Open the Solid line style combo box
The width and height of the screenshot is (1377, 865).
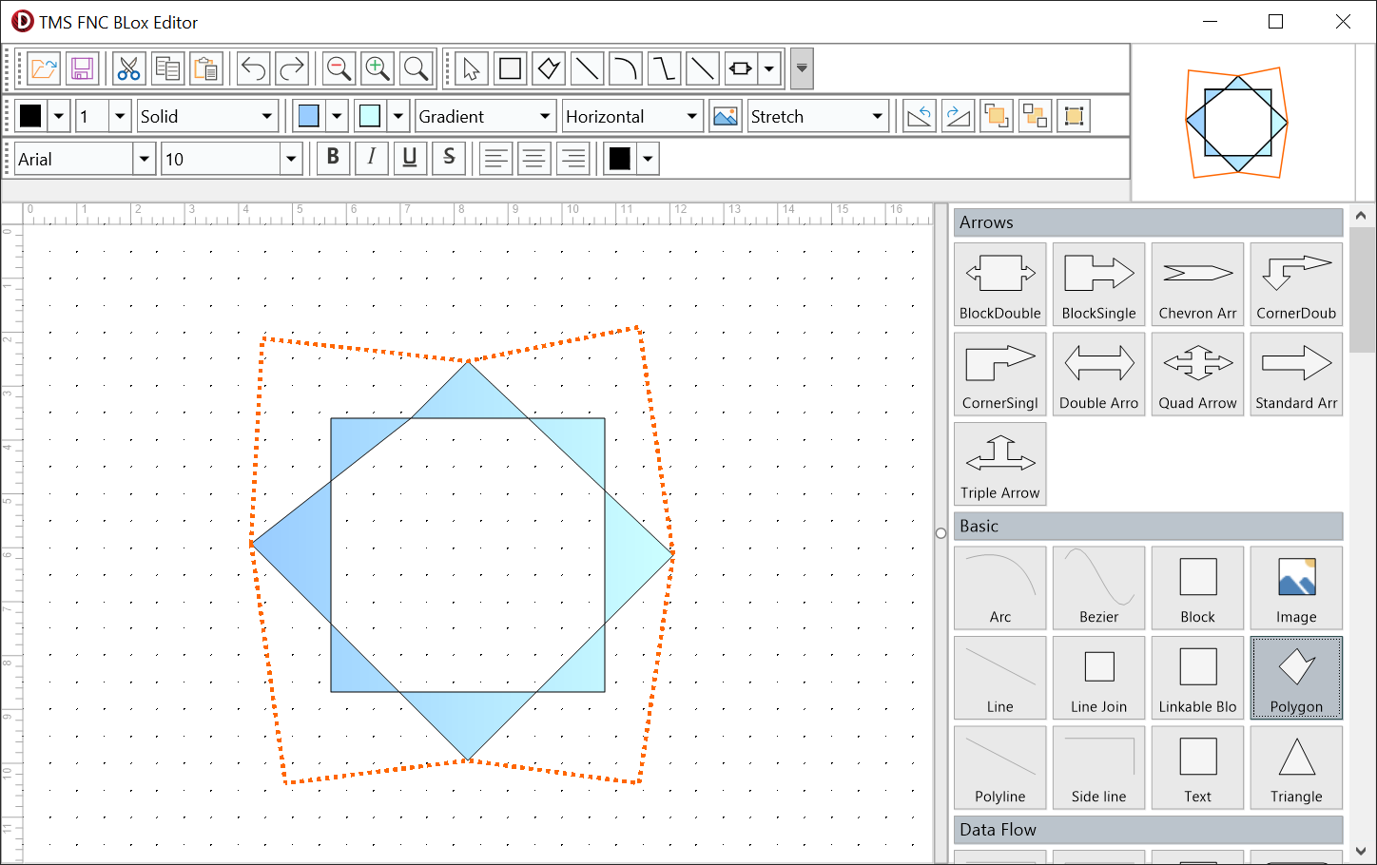coord(207,116)
